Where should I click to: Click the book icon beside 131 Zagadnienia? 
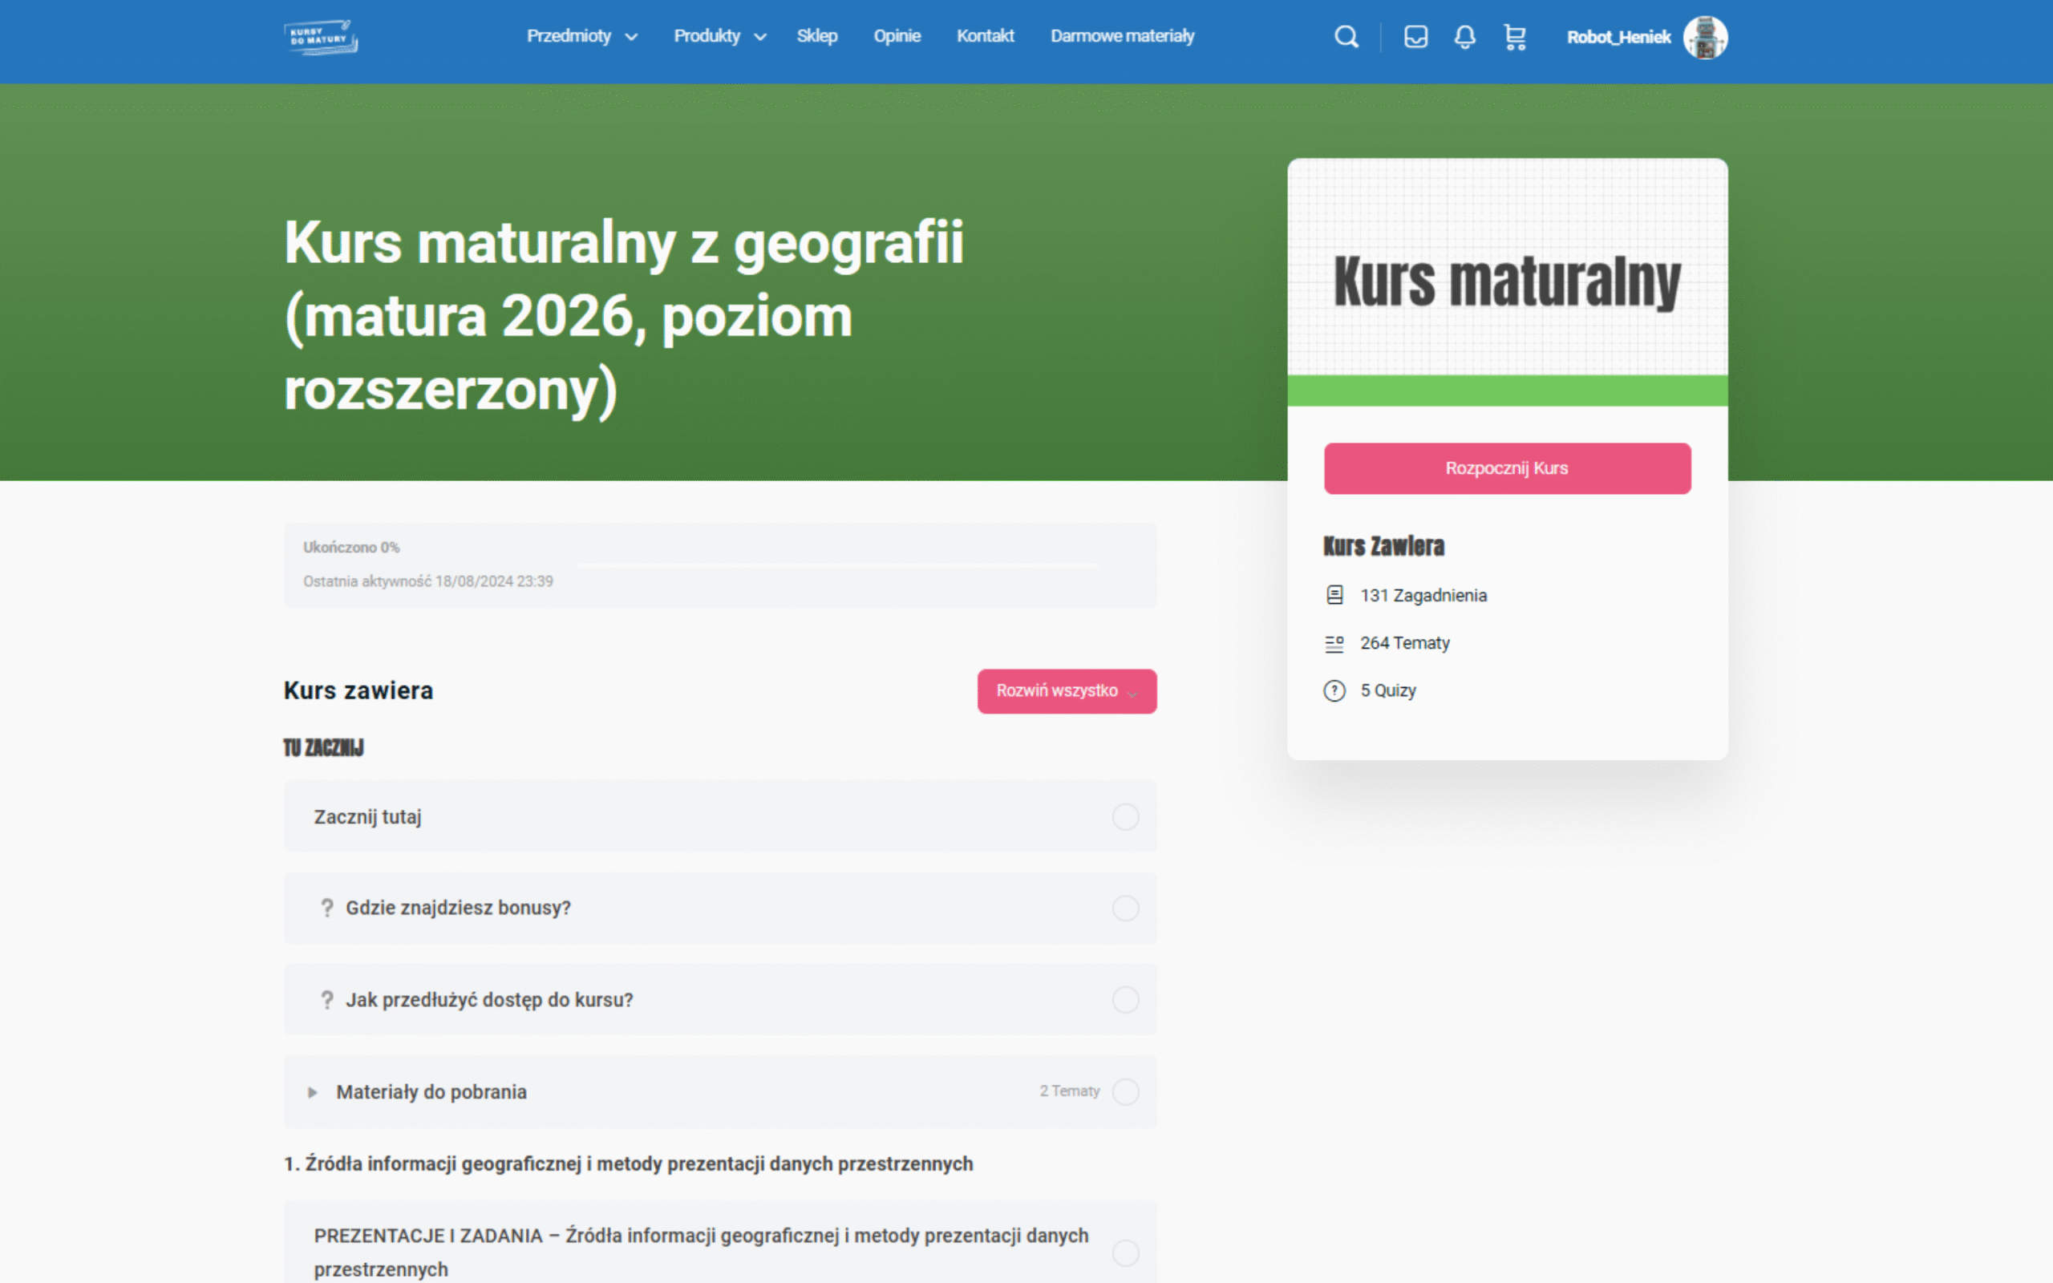coord(1334,595)
